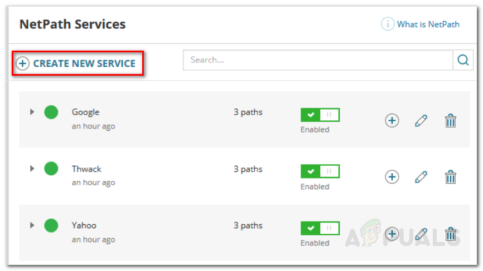Add a path to Thwack service
Viewport: 483px width, 271px height.
(392, 177)
